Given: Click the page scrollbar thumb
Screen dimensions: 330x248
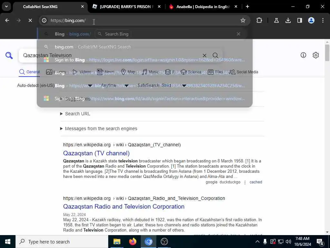Looking at the screenshot, I should (x=327, y=53).
